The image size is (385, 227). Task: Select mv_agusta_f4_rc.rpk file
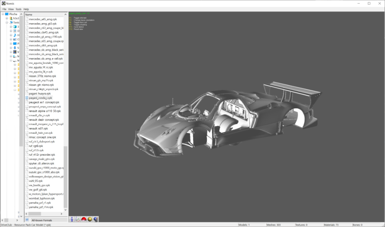(x=41, y=67)
